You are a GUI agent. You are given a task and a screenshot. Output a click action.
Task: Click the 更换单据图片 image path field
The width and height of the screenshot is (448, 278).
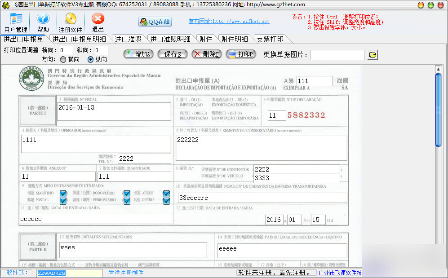(x=337, y=55)
